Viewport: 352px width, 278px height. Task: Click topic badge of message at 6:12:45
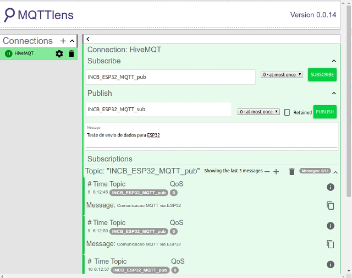point(139,193)
